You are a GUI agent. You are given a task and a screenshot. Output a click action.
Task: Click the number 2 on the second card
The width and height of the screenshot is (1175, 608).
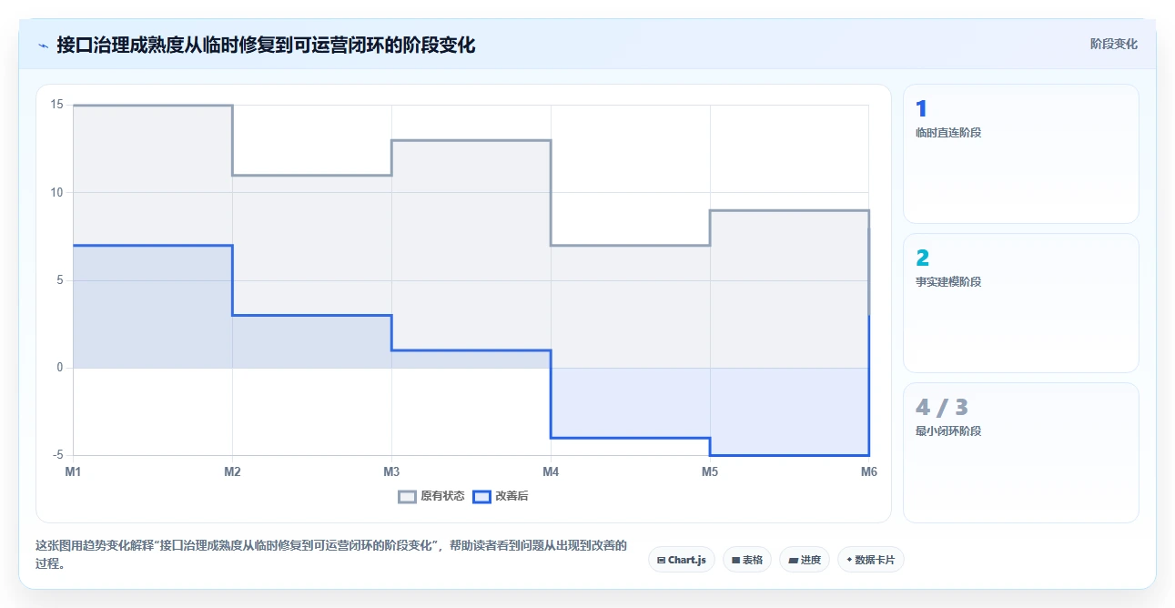923,258
